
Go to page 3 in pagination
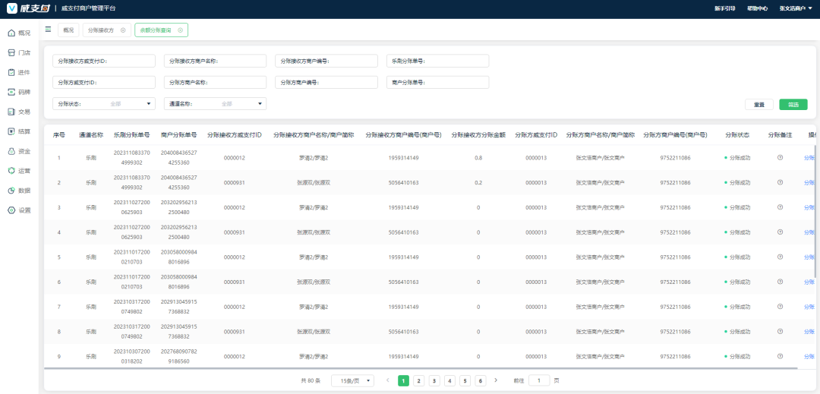[434, 380]
